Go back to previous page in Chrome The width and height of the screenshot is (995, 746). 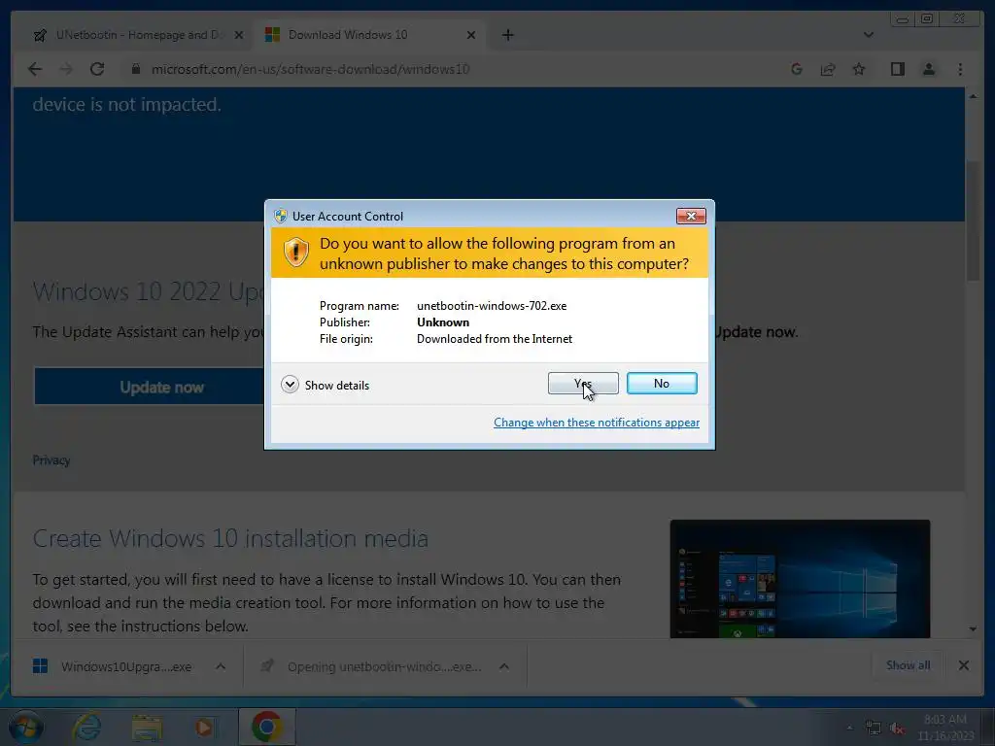(x=36, y=69)
